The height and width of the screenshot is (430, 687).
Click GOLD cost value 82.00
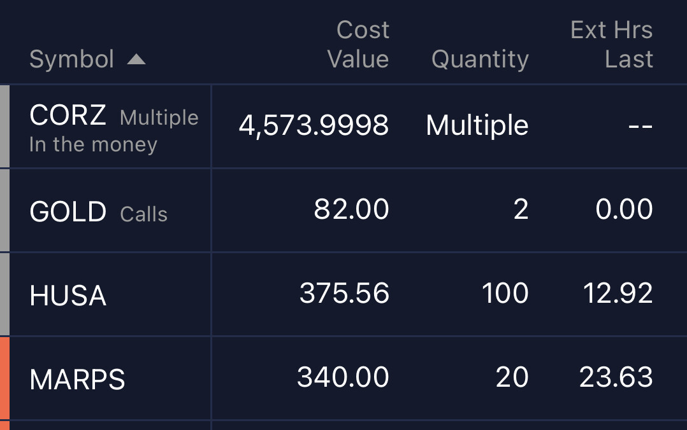351,209
